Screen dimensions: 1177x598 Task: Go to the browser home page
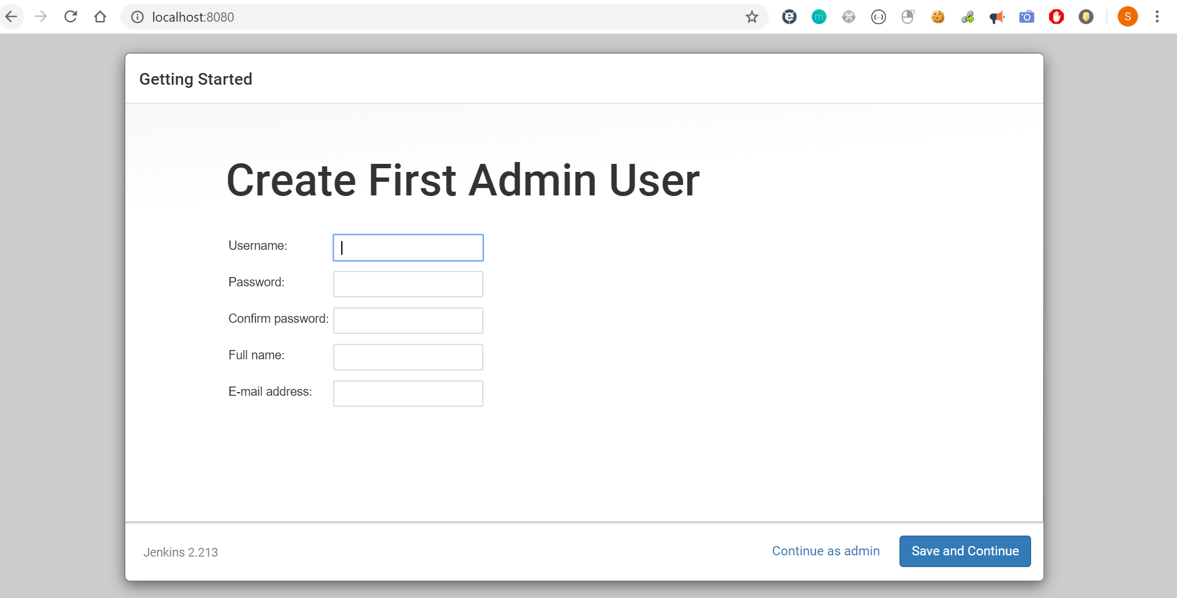pyautogui.click(x=100, y=17)
